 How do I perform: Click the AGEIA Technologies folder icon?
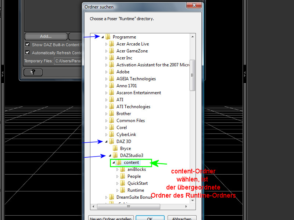tap(112, 79)
